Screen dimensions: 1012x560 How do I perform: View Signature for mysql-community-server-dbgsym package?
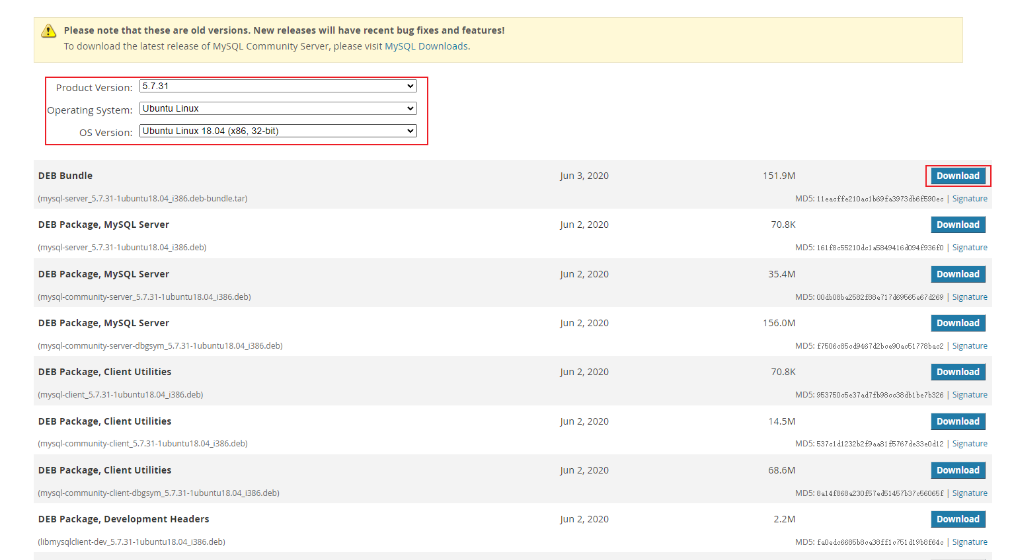pos(970,346)
